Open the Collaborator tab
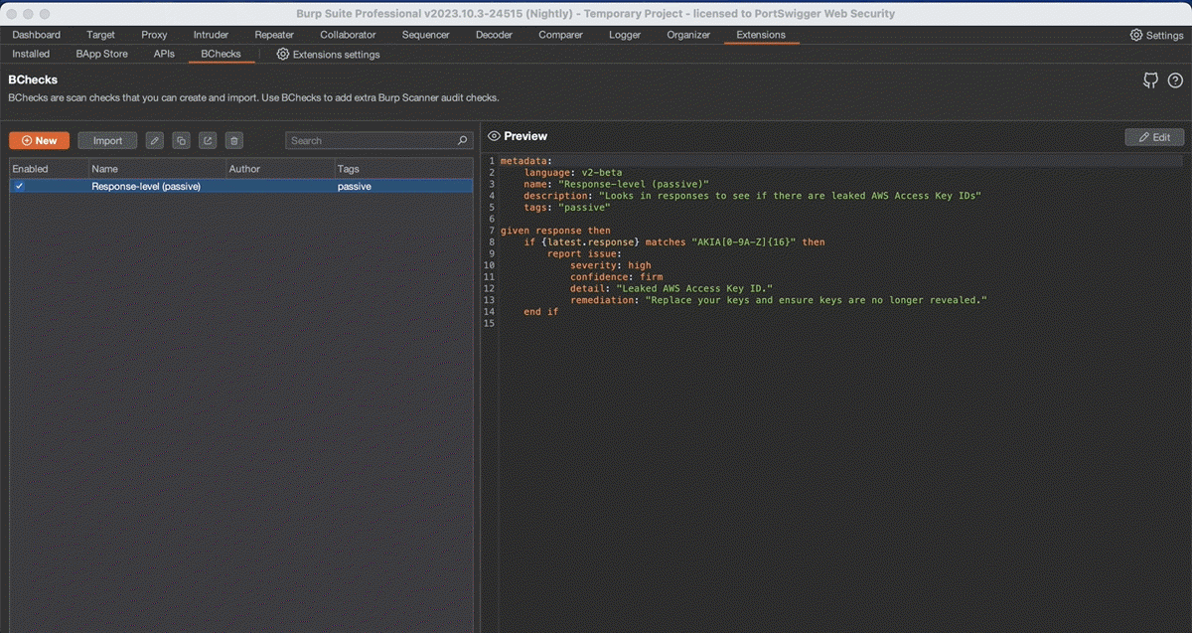 point(348,35)
